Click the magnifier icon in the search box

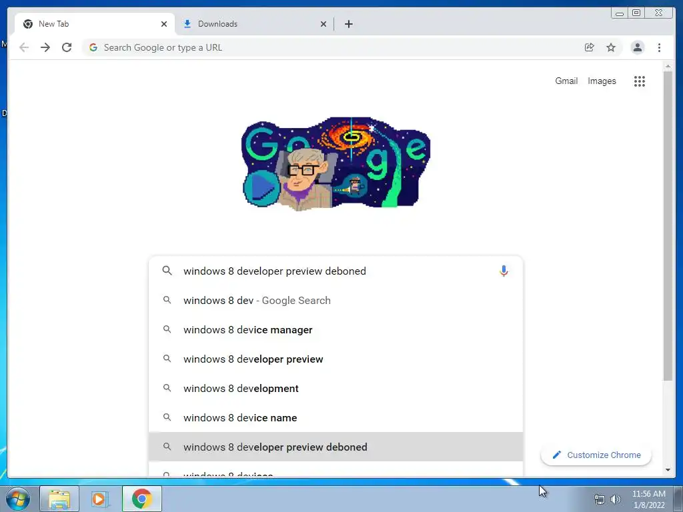pos(167,271)
